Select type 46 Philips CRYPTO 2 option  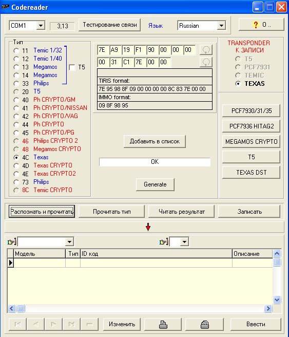pyautogui.click(x=16, y=141)
